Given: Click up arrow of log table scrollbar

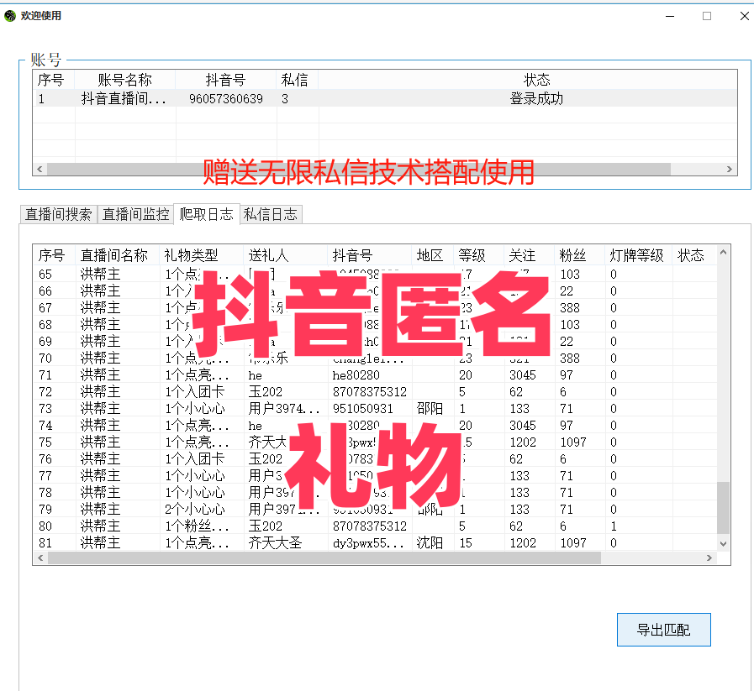Looking at the screenshot, I should [x=723, y=252].
